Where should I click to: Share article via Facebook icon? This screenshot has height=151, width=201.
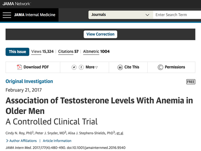81,67
